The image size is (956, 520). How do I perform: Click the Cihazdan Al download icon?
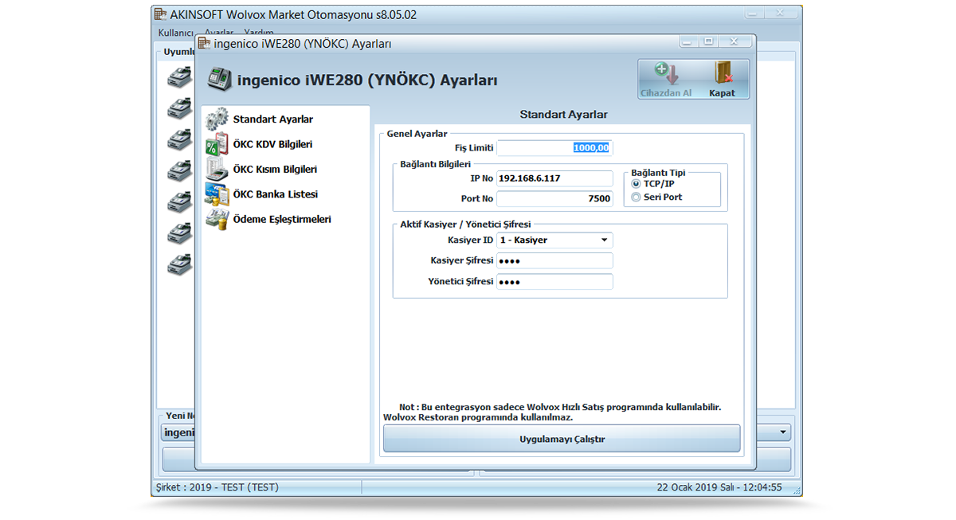(665, 74)
